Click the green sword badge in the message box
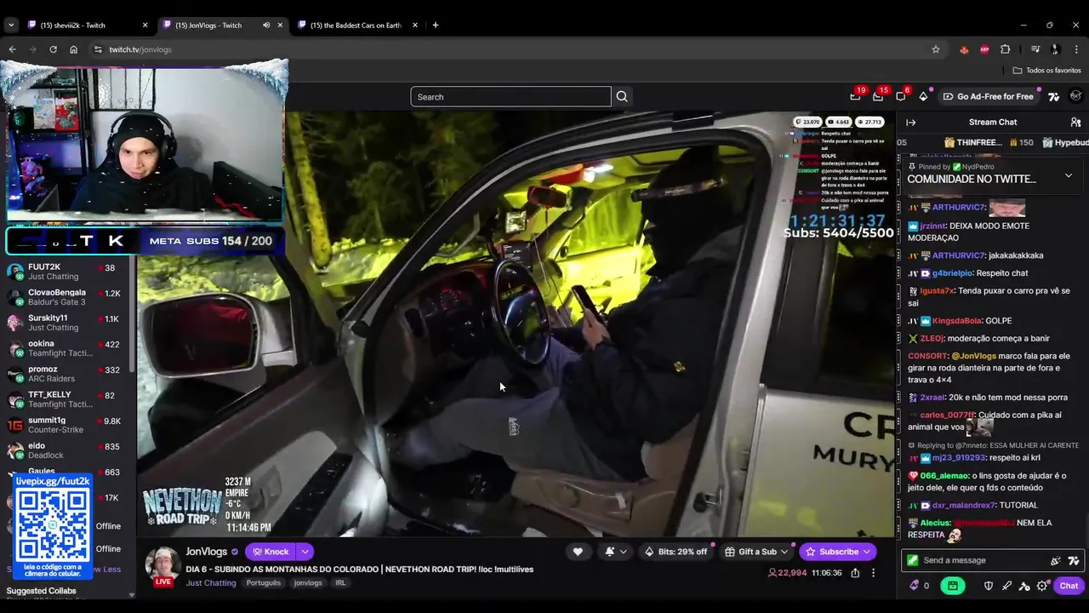Viewport: 1089px width, 613px height. [x=913, y=560]
